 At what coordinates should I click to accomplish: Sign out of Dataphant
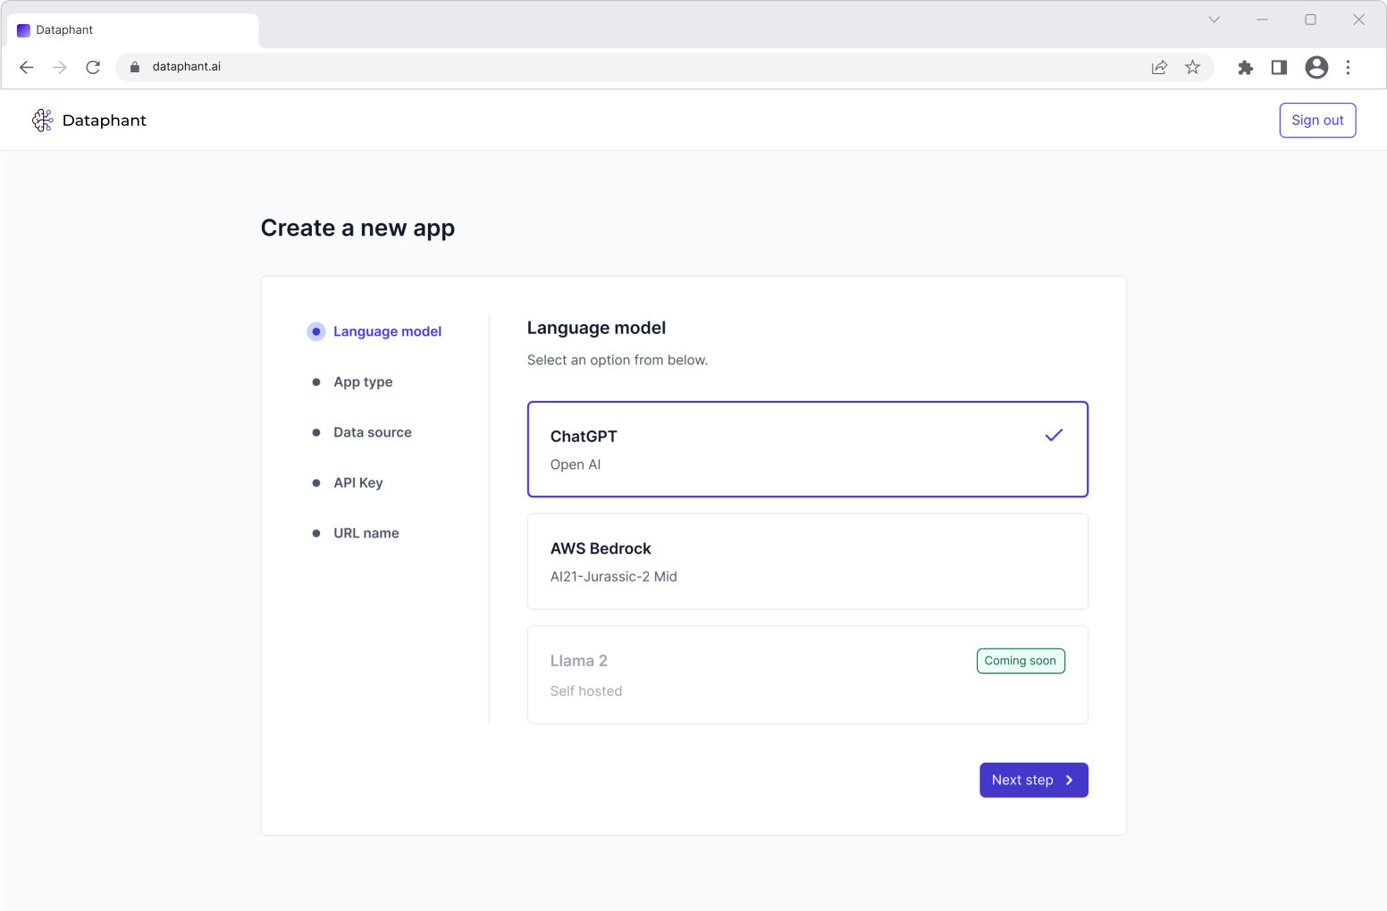[x=1317, y=120]
